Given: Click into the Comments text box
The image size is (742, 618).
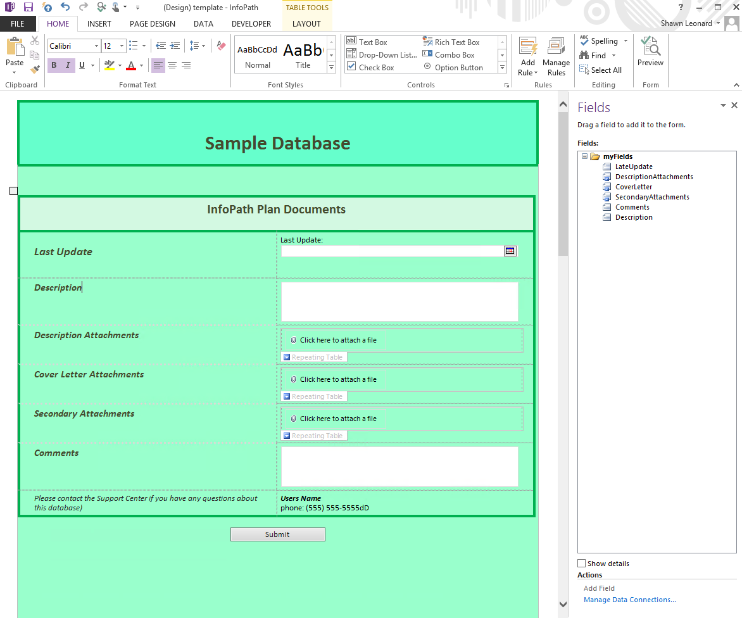Looking at the screenshot, I should click(399, 467).
